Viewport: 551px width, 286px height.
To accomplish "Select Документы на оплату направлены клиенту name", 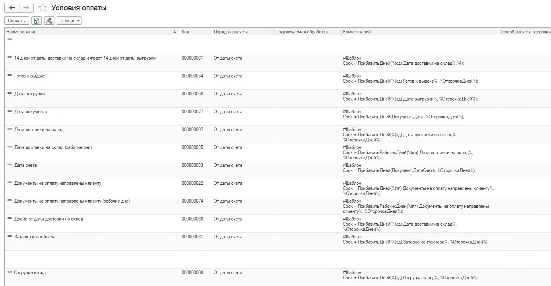I will coord(58,183).
